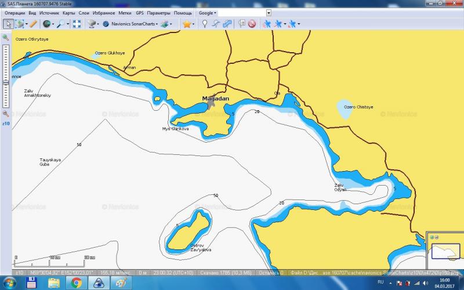
Task: Select the arrow move/pan cursor tool
Action: [x=8, y=24]
